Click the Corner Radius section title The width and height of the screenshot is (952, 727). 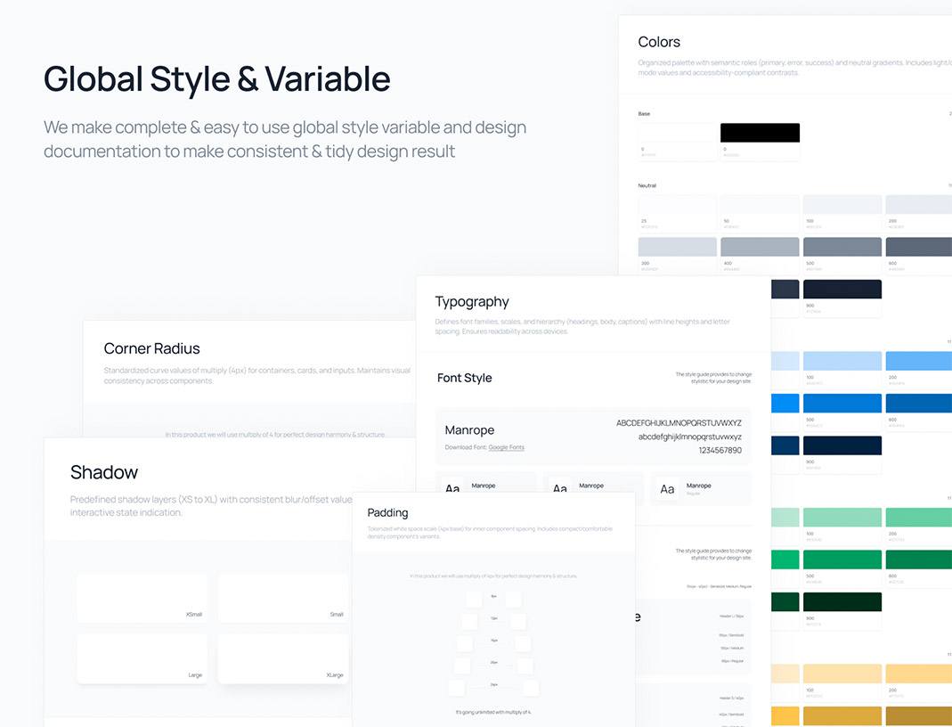coord(151,348)
